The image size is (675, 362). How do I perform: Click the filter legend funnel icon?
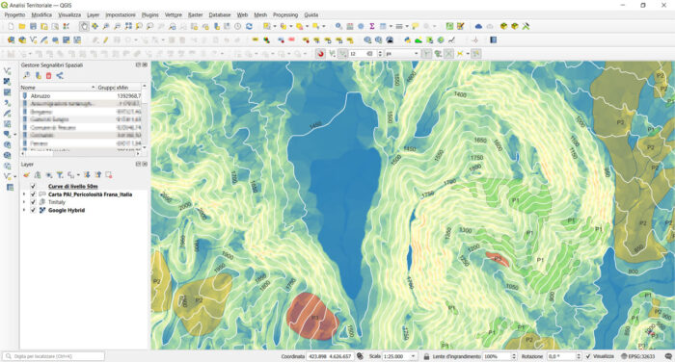pos(60,175)
